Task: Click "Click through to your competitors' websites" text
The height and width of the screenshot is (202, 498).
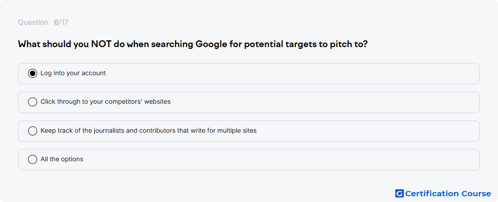Action: pyautogui.click(x=105, y=101)
